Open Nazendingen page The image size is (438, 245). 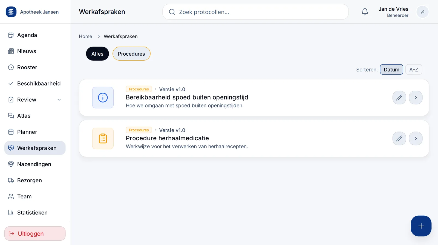[x=35, y=164]
